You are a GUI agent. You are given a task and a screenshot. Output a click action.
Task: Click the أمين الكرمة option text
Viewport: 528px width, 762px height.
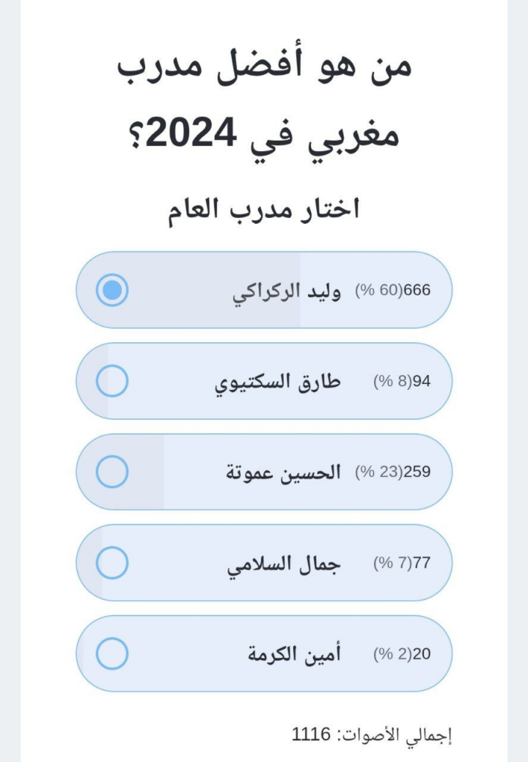click(294, 654)
